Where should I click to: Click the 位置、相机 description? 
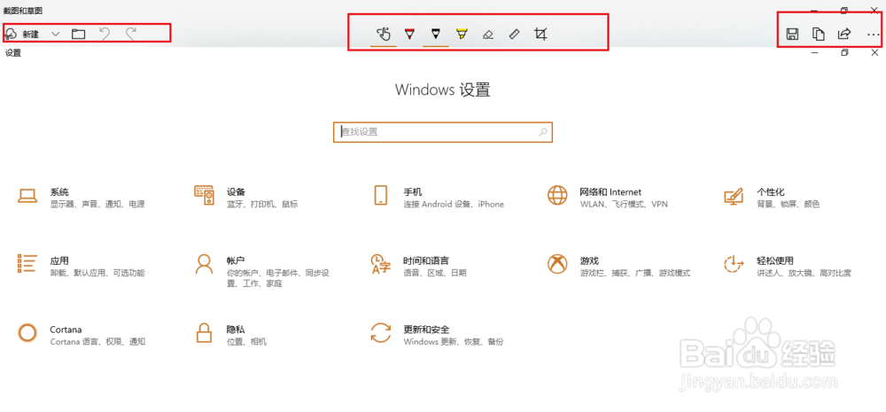(x=246, y=342)
